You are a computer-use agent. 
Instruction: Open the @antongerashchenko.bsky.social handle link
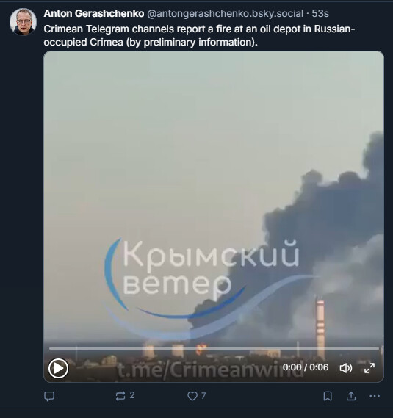pos(225,13)
